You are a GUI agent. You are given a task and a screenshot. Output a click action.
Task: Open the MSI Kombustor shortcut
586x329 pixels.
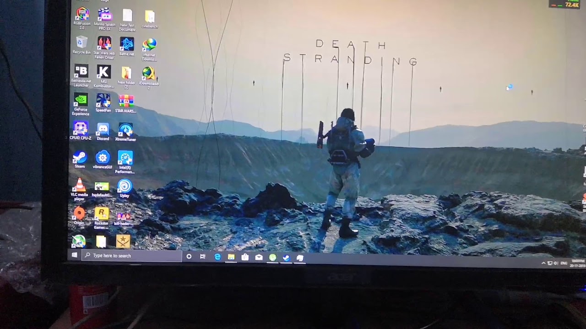coord(103,76)
